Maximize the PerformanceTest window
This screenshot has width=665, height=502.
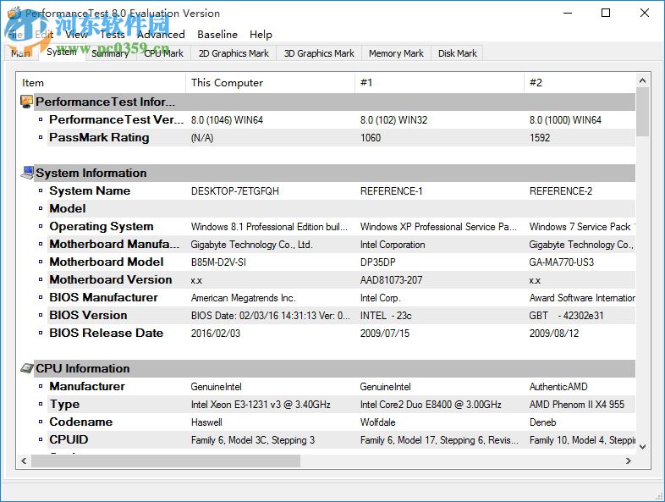point(606,13)
